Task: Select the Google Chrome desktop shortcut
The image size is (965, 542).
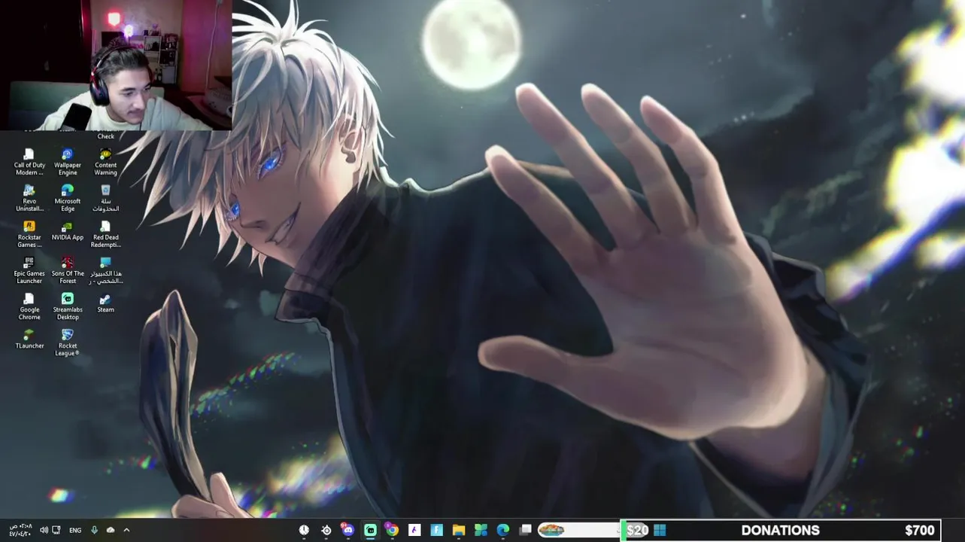Action: (29, 306)
